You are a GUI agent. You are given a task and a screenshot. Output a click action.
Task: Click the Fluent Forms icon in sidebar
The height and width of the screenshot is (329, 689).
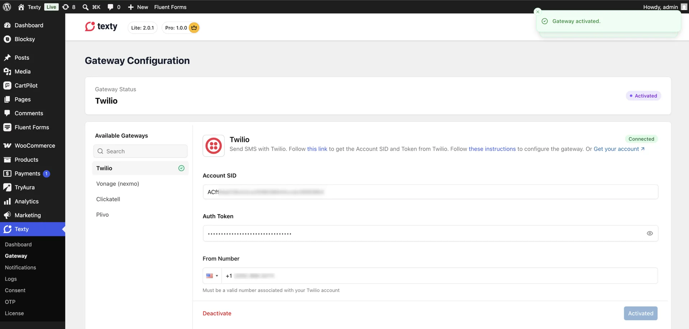(x=7, y=127)
